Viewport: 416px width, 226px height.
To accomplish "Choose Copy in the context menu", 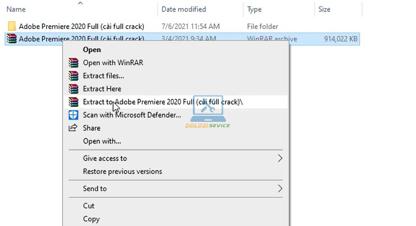I will pyautogui.click(x=91, y=219).
